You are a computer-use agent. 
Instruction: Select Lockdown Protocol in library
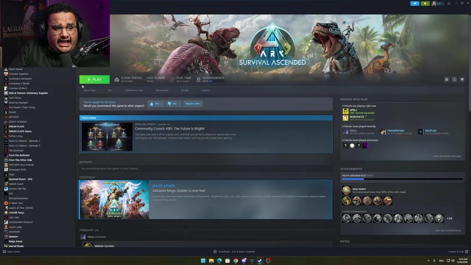pyautogui.click(x=20, y=222)
